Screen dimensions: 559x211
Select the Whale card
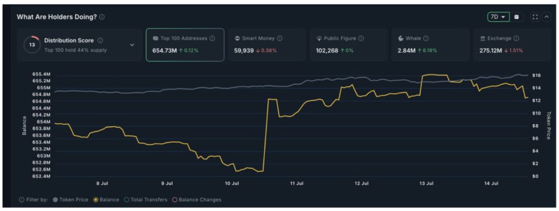pyautogui.click(x=430, y=45)
